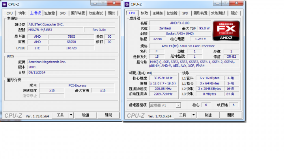Open the 效能測試 tab in the left window
The image size is (284, 159).
click(x=95, y=13)
